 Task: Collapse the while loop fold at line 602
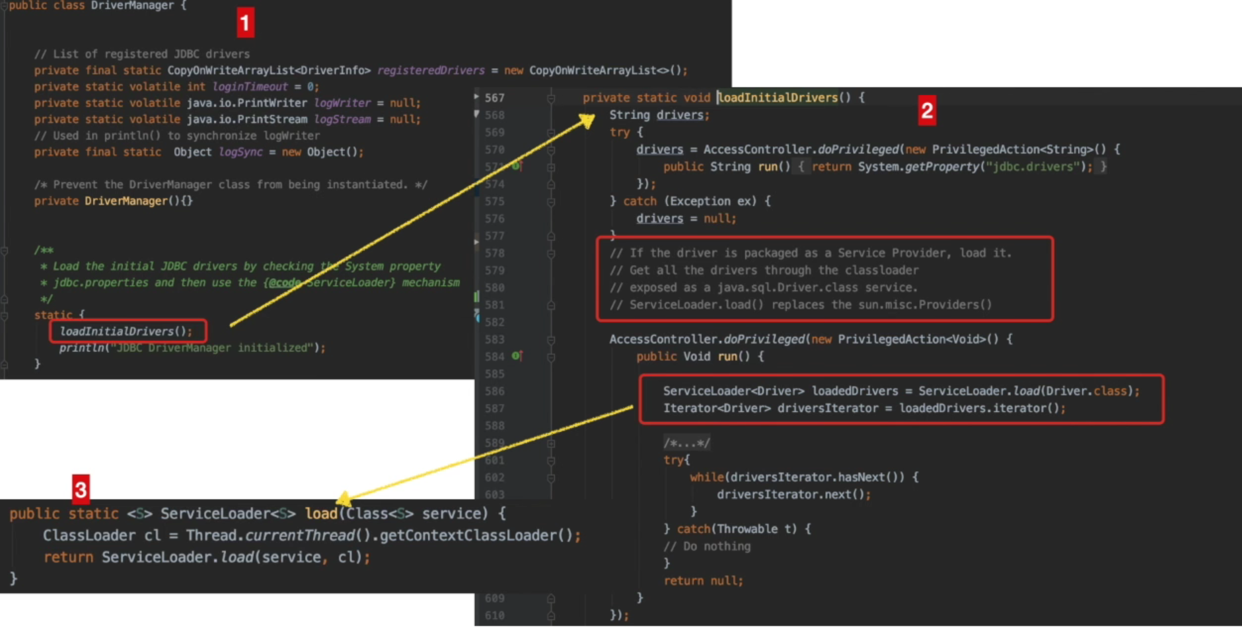point(550,477)
